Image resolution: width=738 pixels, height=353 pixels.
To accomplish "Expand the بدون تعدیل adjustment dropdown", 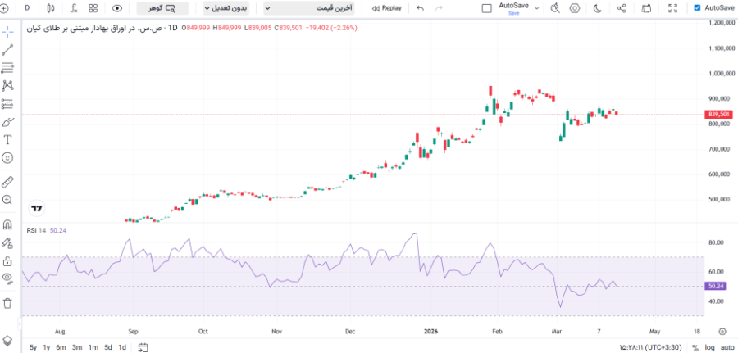I will tap(226, 8).
